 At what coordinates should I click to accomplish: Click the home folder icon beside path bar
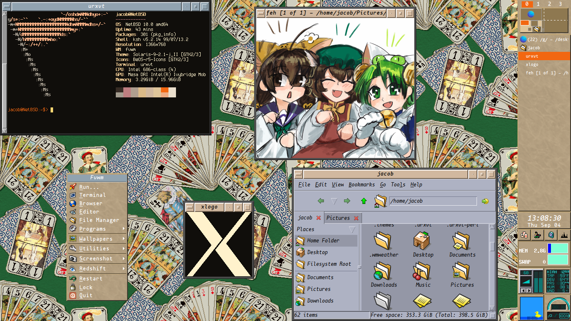[380, 201]
